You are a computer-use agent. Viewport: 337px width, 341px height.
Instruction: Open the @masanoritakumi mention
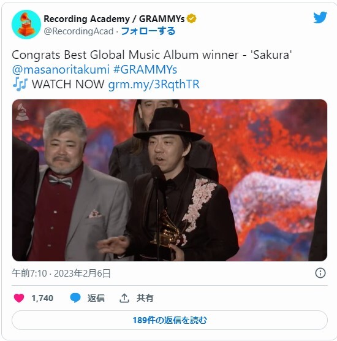61,70
